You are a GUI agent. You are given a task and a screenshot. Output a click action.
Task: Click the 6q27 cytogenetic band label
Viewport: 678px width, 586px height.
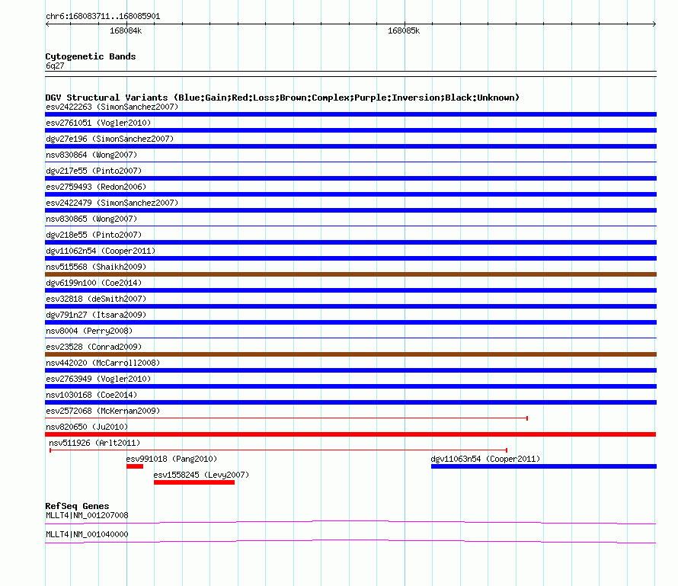[x=55, y=66]
